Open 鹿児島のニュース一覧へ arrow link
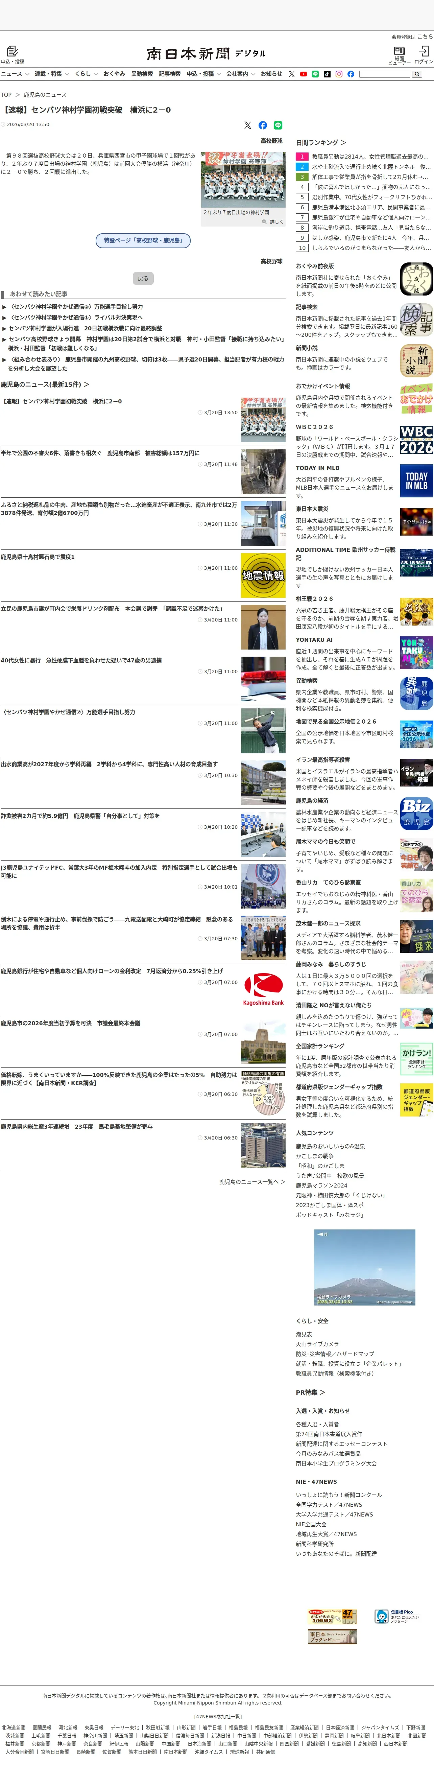 point(252,1181)
